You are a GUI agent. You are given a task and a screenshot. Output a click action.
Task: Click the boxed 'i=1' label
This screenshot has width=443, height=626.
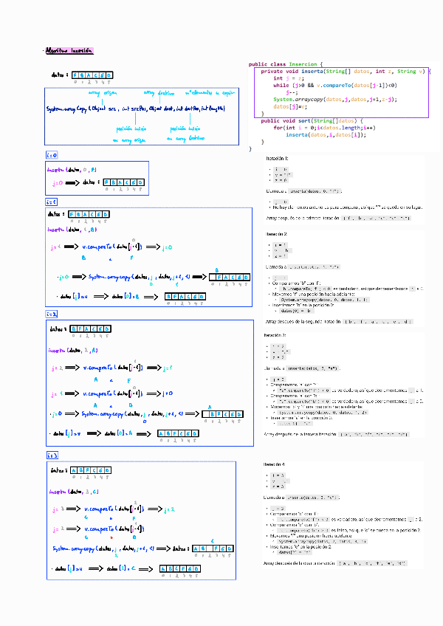[x=51, y=202]
